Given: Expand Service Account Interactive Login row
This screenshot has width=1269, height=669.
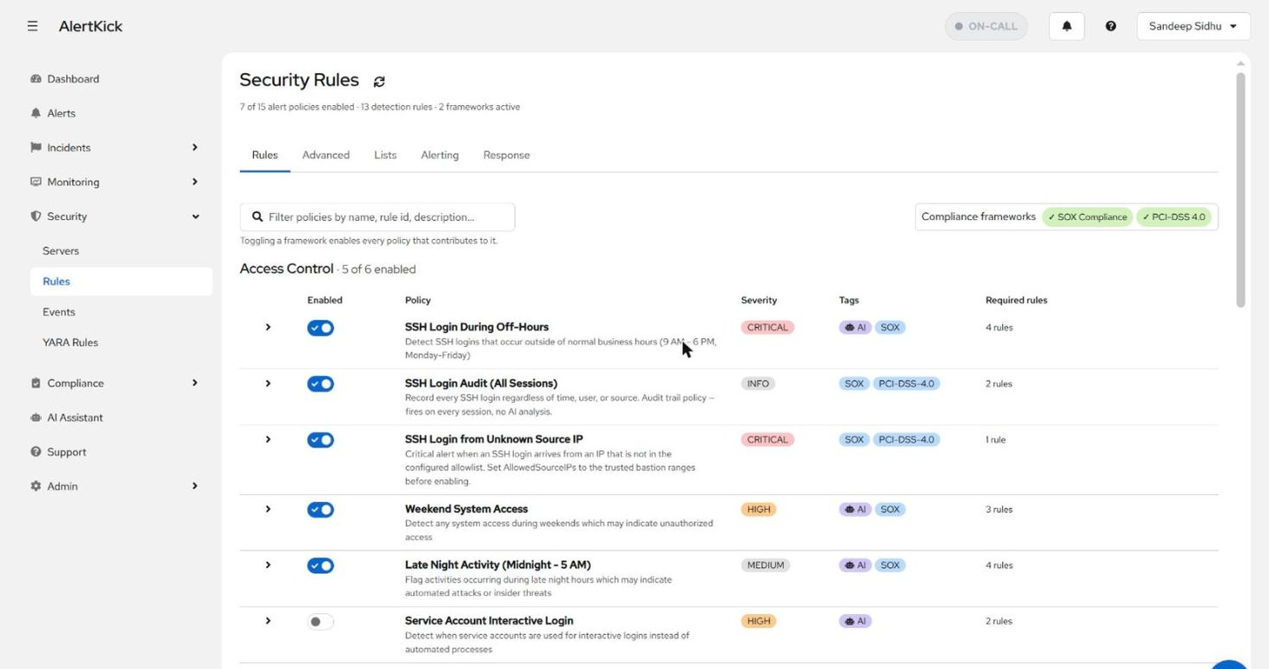Looking at the screenshot, I should (268, 621).
